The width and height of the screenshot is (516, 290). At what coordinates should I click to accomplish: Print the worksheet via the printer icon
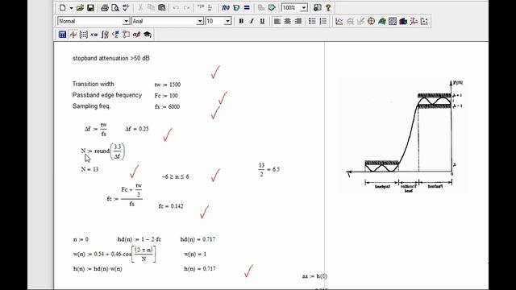point(105,7)
